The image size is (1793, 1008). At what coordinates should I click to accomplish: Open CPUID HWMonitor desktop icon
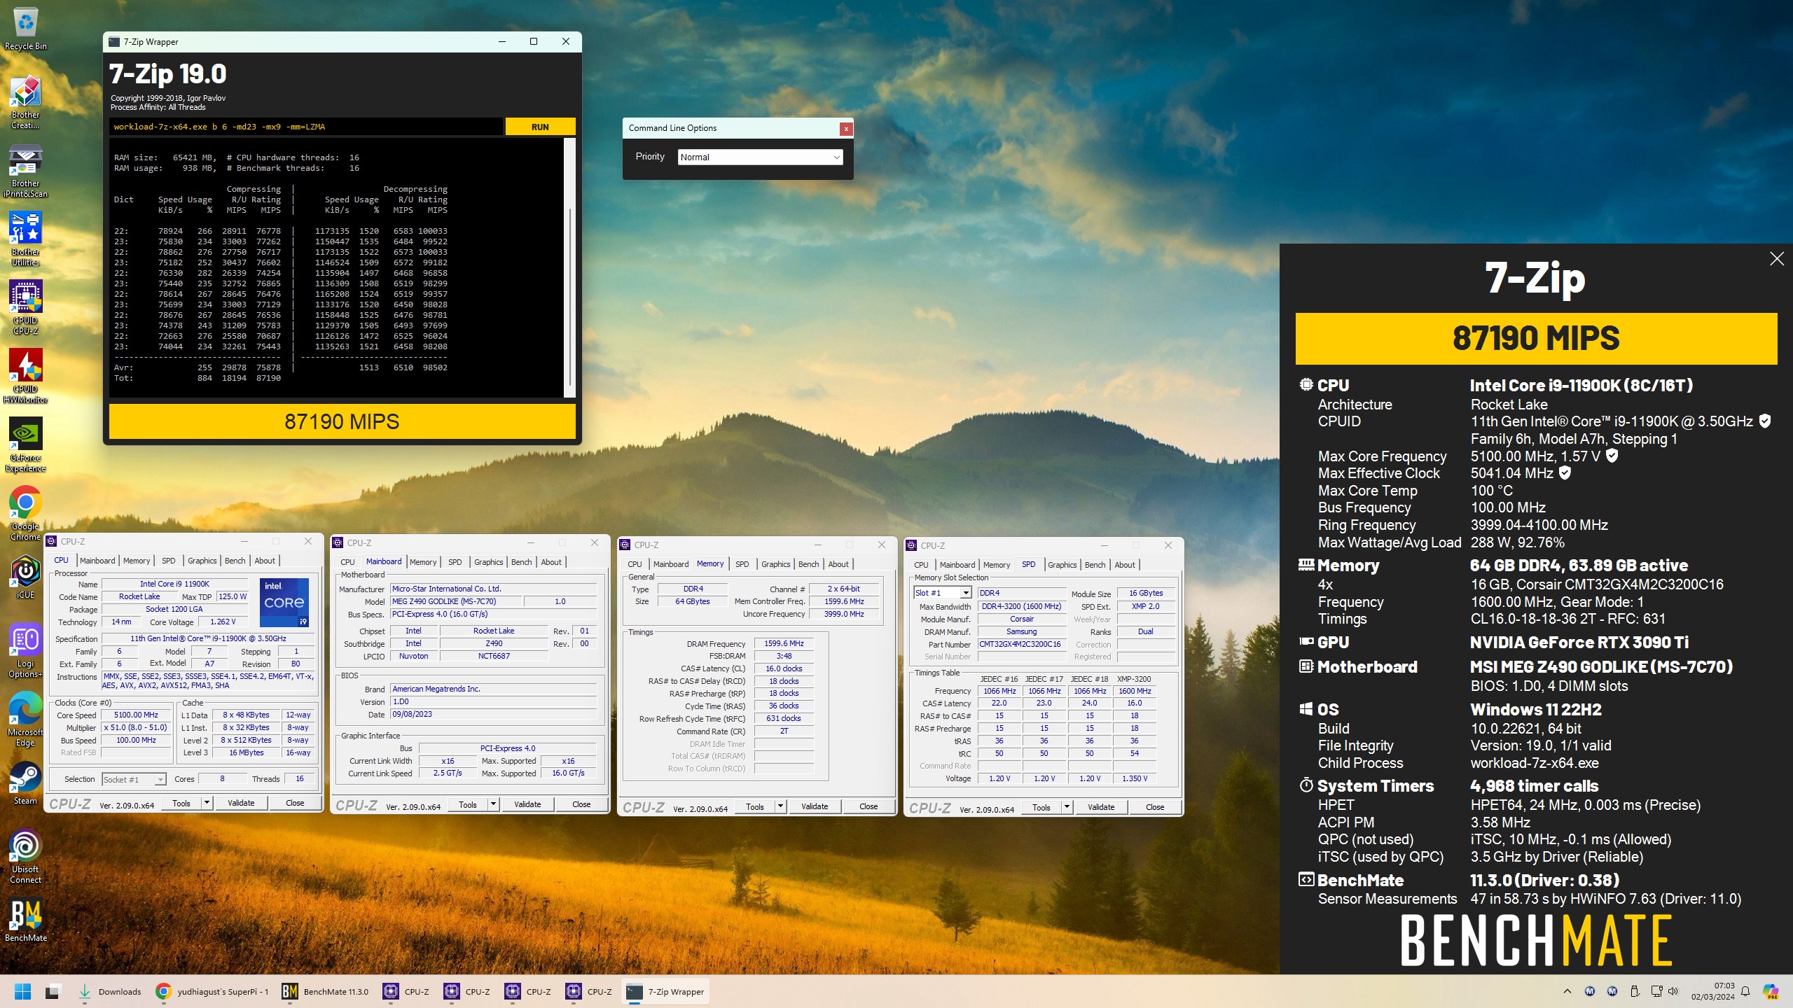tap(25, 377)
